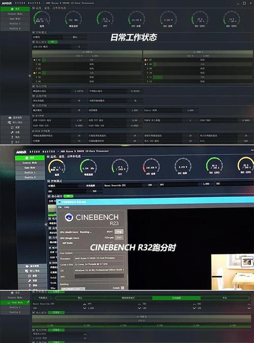
Task: Decrease TDC value in bottom window
Action: click(194, 308)
